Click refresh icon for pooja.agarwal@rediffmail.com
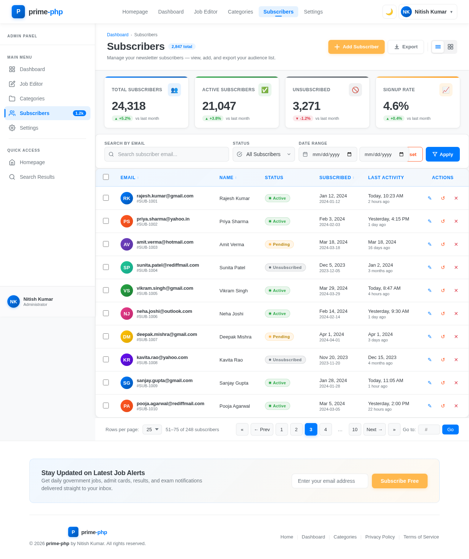The image size is (469, 559). [x=443, y=406]
